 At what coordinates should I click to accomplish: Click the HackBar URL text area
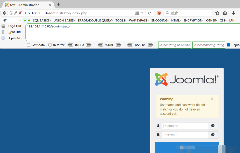coord(133,32)
